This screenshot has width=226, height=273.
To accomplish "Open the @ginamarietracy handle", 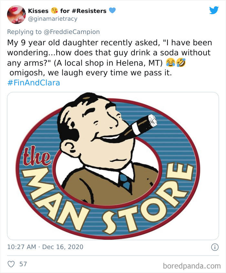I will point(53,19).
